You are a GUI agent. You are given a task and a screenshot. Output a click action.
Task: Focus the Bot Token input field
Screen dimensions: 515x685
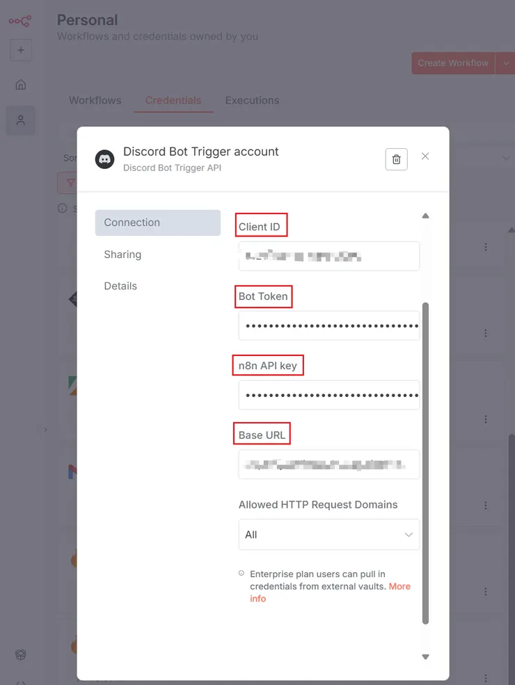click(328, 325)
